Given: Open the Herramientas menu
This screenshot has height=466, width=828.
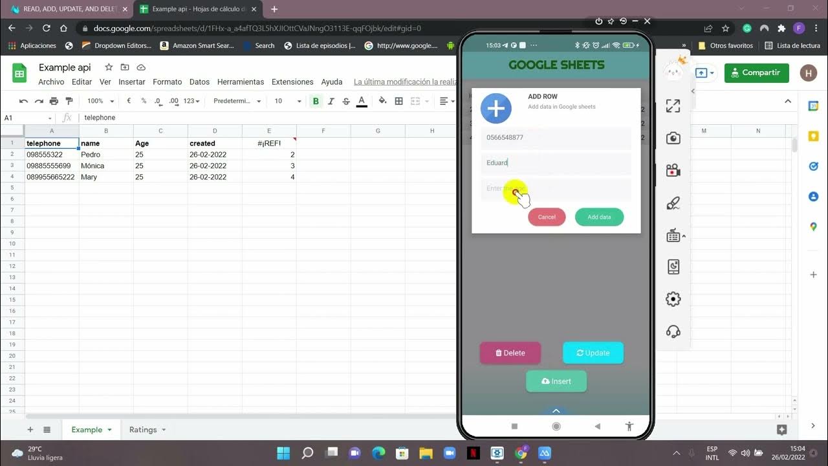Looking at the screenshot, I should coord(241,82).
